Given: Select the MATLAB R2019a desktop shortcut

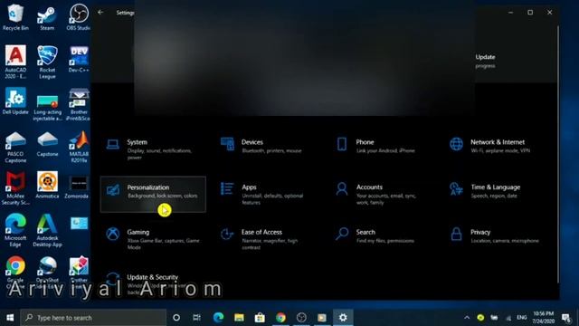Looking at the screenshot, I should (x=79, y=147).
